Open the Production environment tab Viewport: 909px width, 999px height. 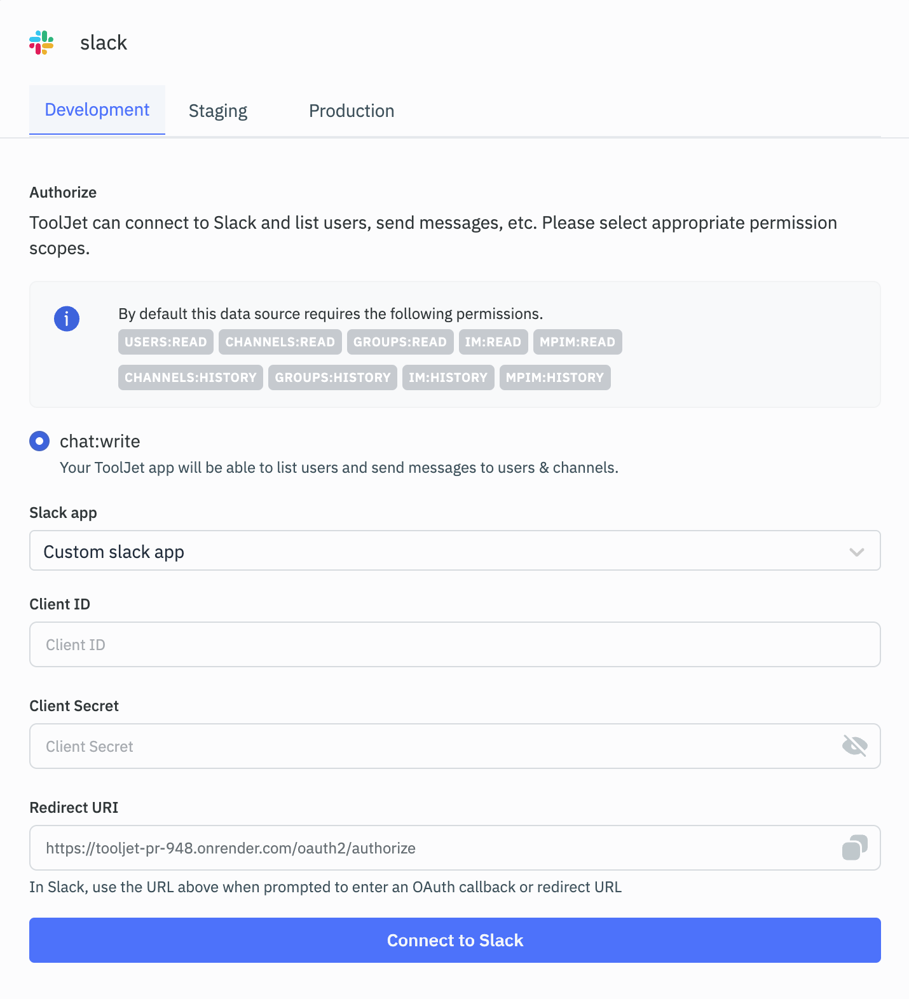pyautogui.click(x=351, y=110)
